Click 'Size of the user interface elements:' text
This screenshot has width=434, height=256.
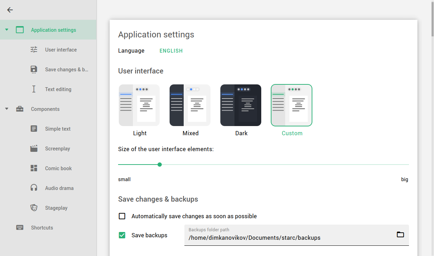[166, 149]
